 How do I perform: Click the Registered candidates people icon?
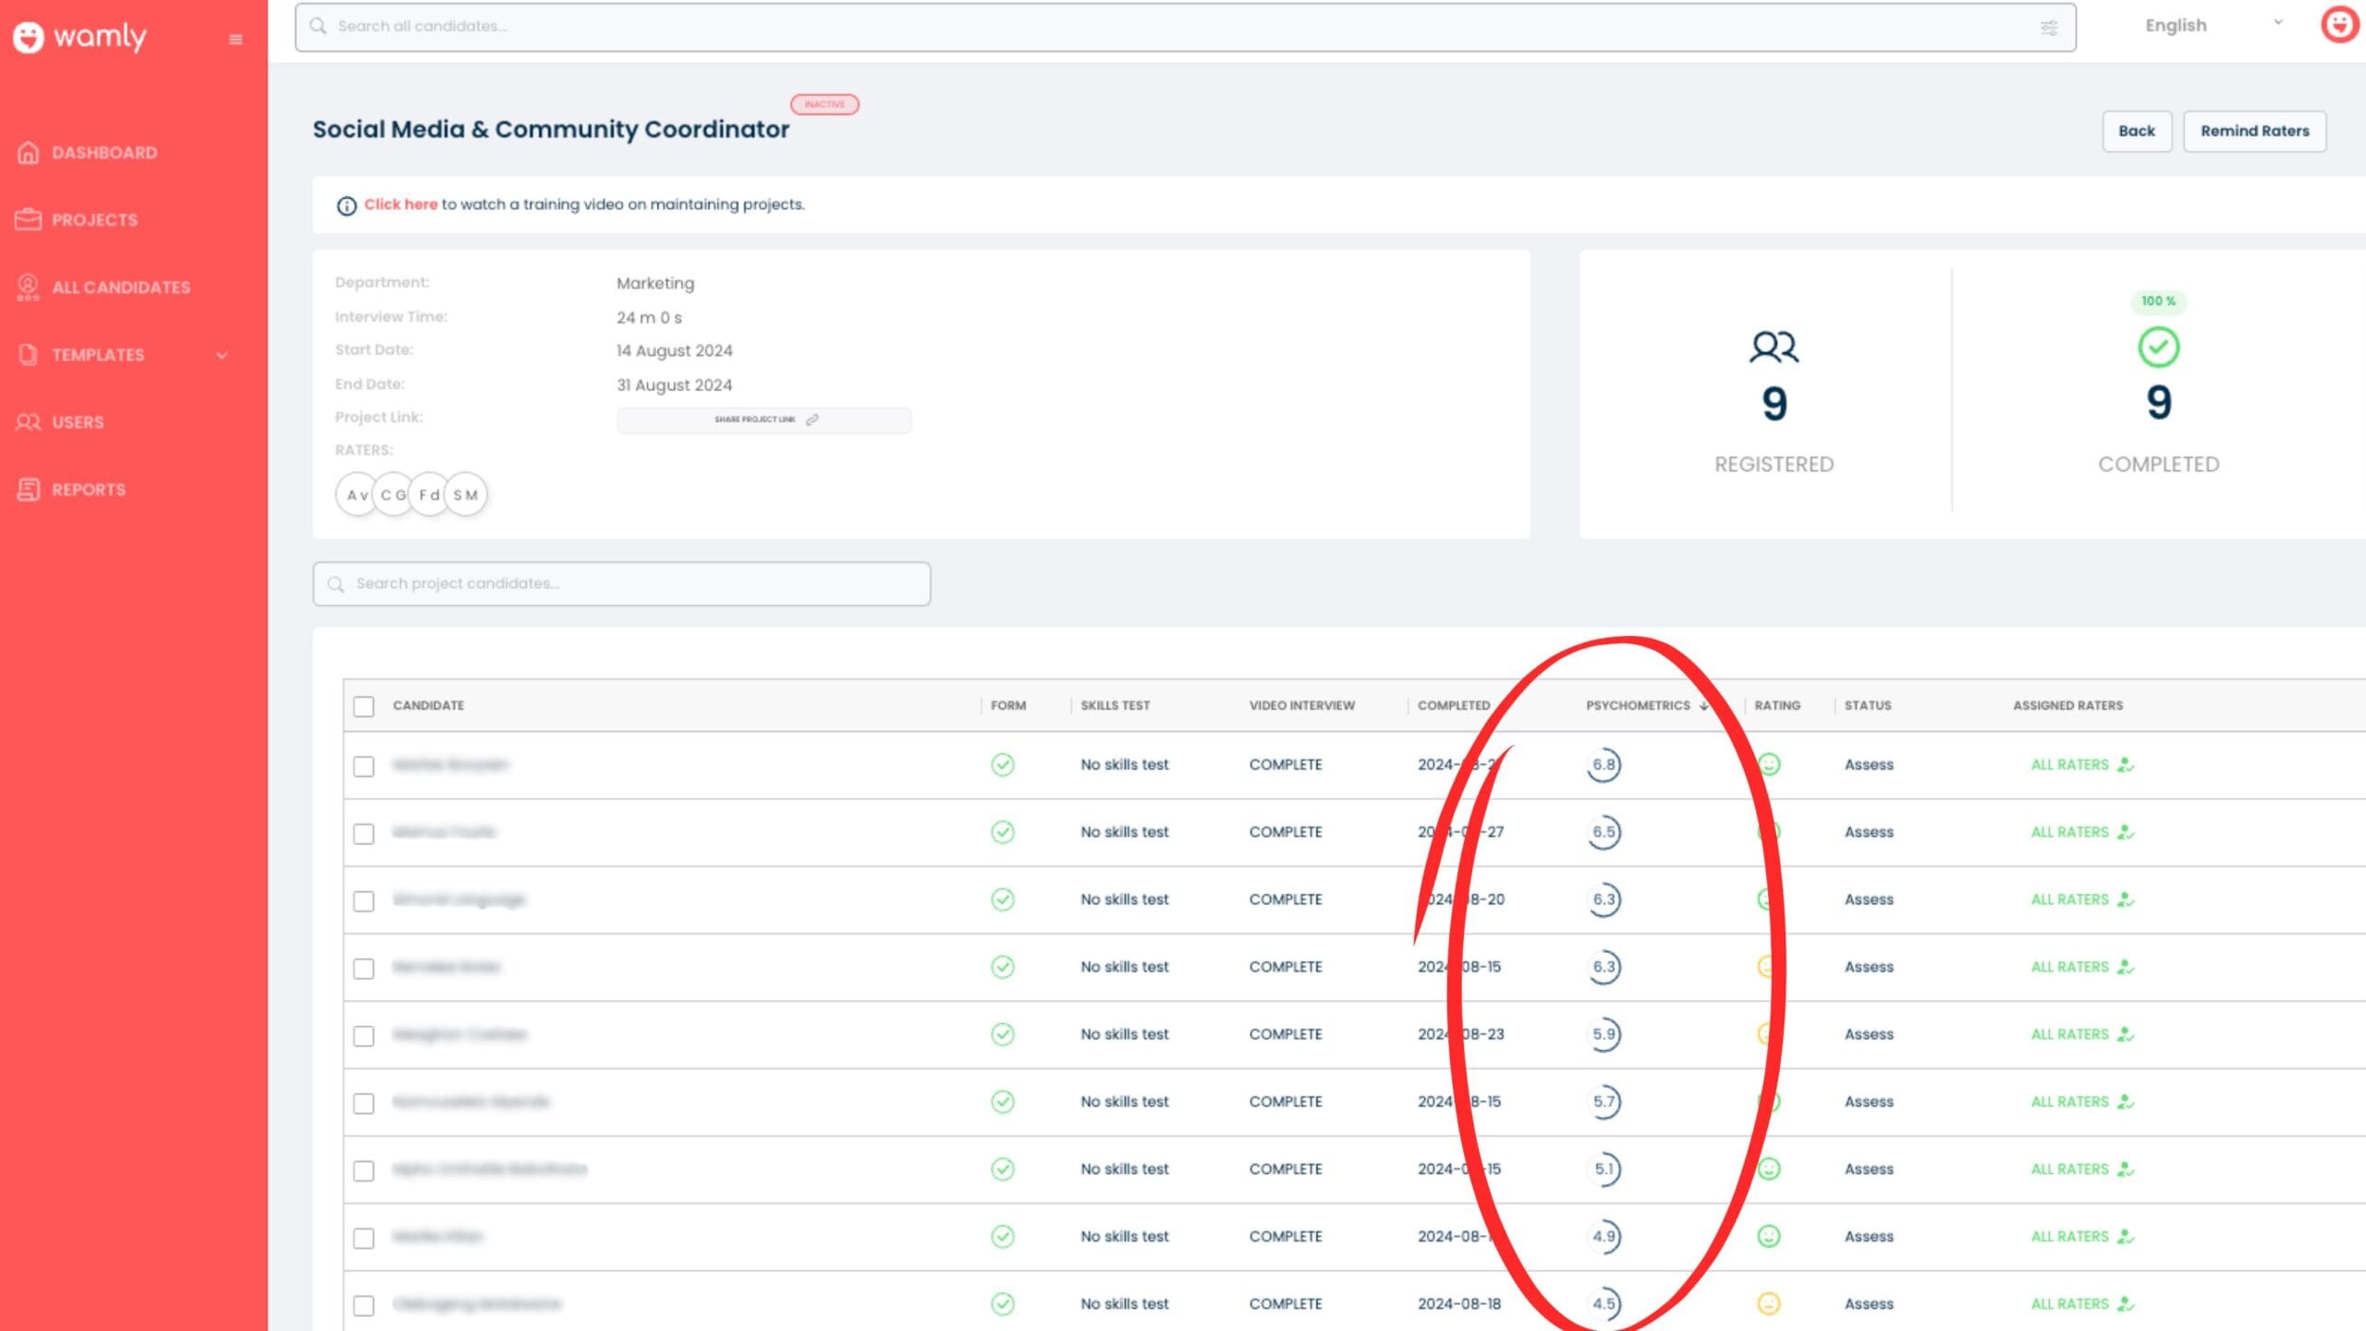point(1774,348)
